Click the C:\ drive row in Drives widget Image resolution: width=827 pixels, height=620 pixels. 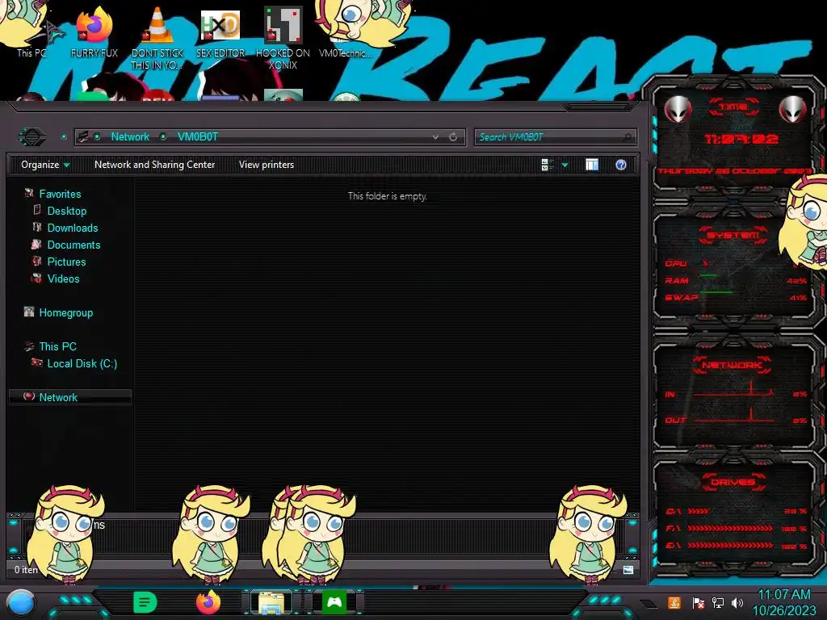[x=737, y=511]
